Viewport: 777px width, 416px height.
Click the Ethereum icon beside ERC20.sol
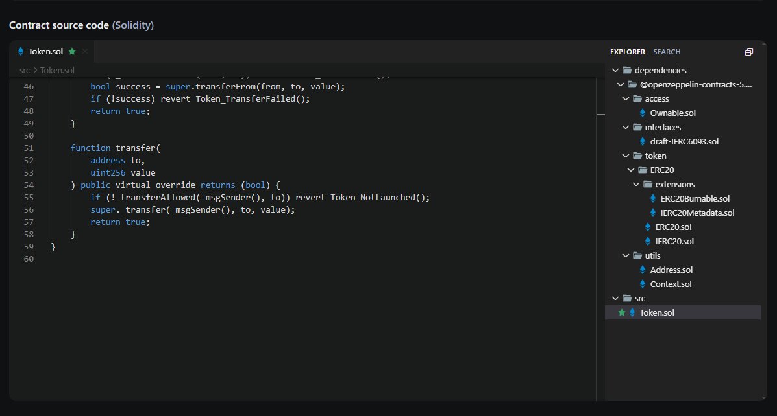tap(648, 227)
